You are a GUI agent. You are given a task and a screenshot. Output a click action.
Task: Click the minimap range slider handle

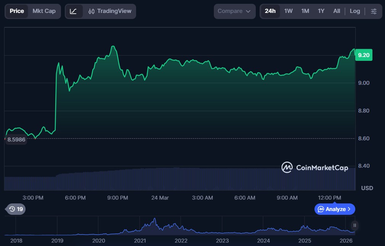[354, 226]
